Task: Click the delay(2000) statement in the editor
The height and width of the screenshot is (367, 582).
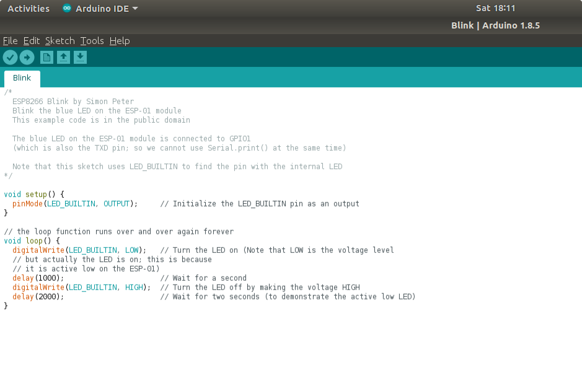Action: click(37, 297)
